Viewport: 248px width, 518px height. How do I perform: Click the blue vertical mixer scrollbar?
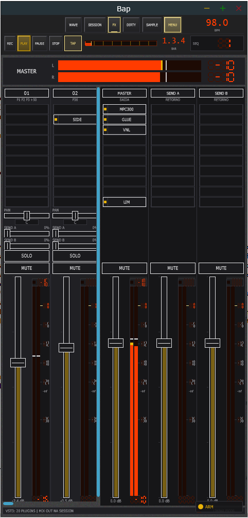point(98,292)
